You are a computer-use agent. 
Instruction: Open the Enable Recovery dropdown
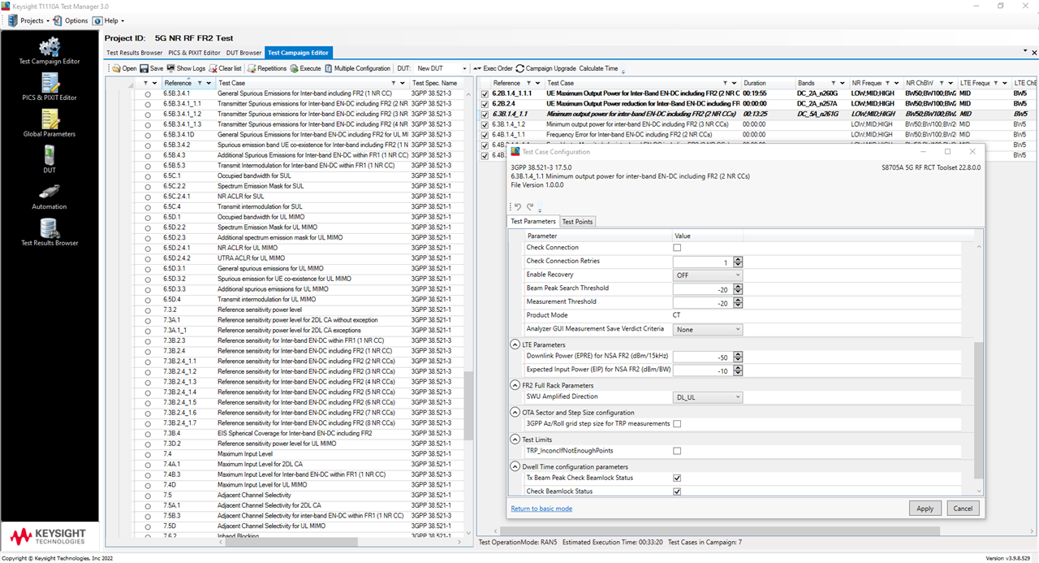[708, 275]
